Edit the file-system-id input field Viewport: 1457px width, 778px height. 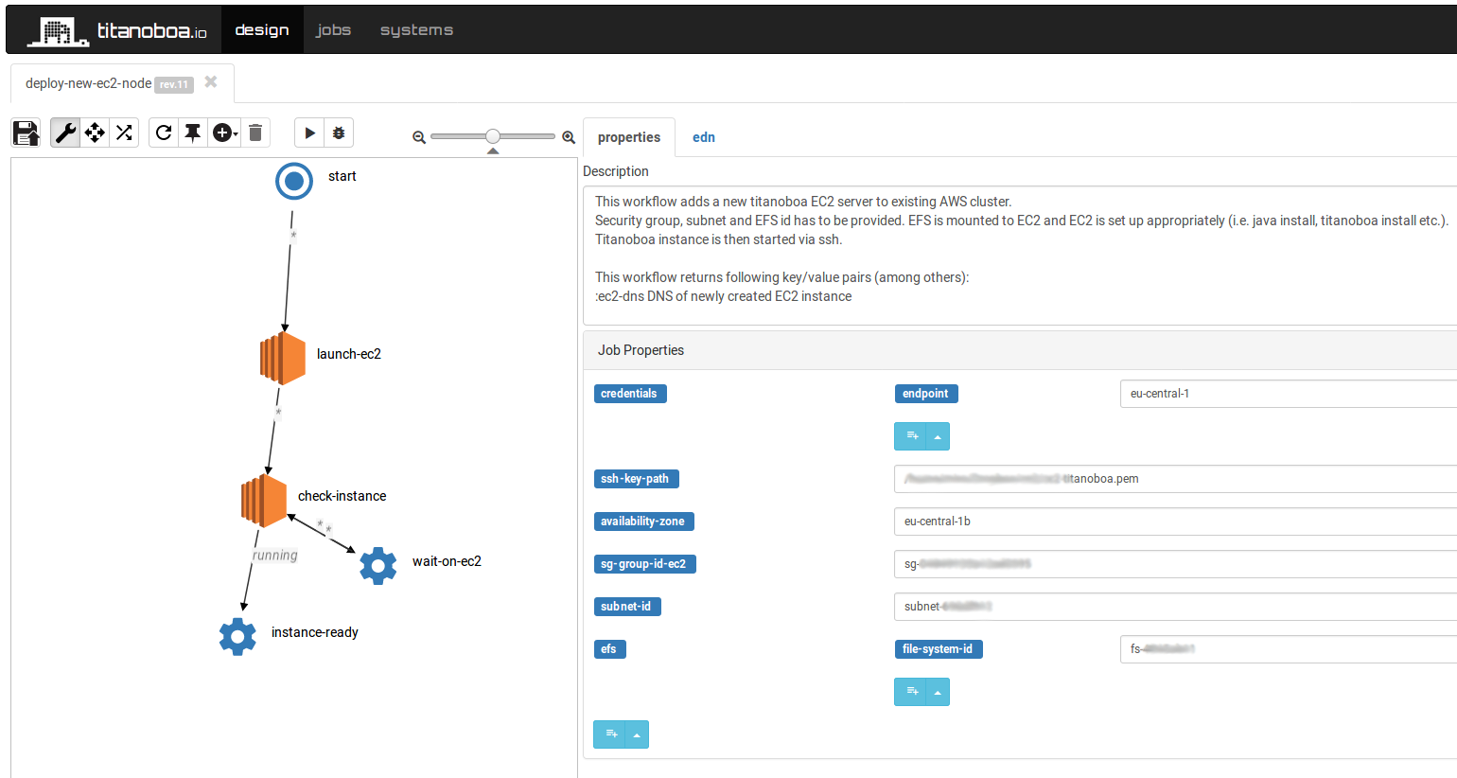tap(1288, 649)
